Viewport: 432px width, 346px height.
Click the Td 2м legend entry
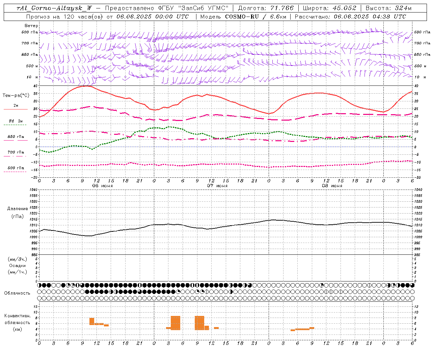(x=16, y=121)
